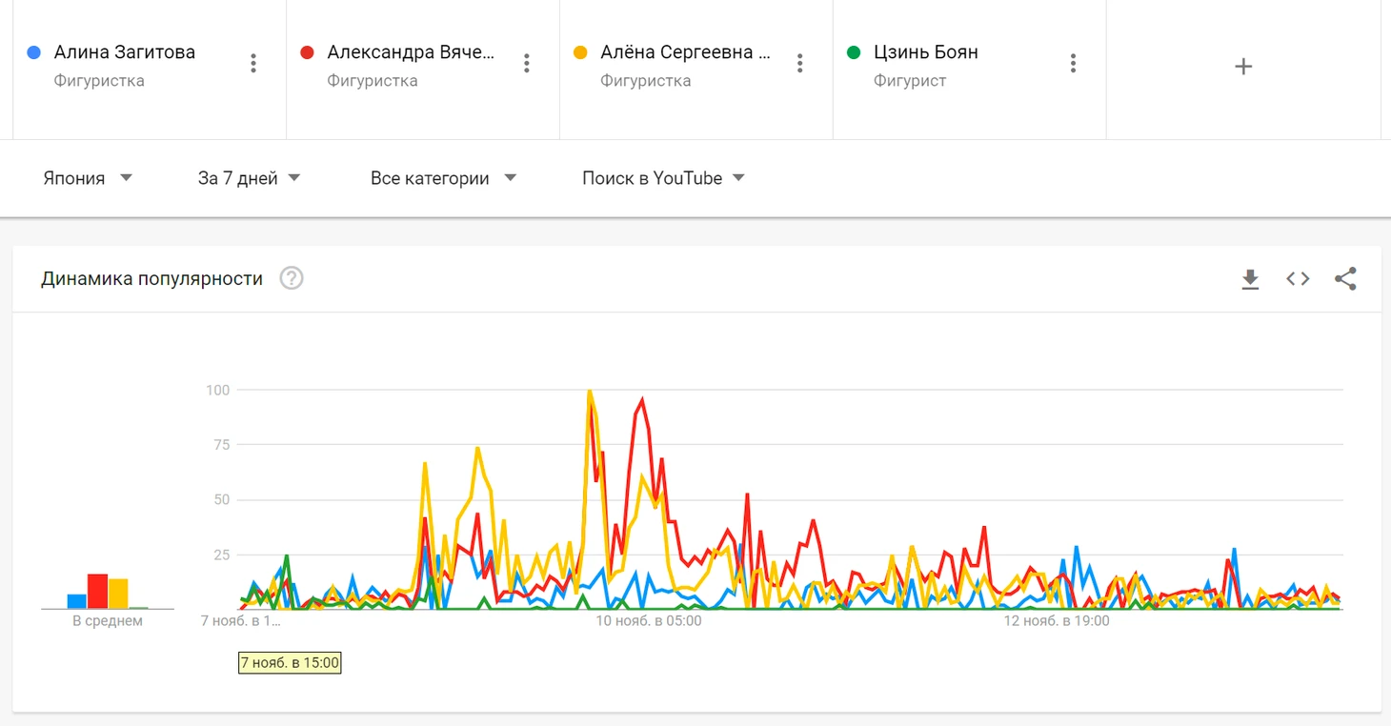The width and height of the screenshot is (1391, 726).
Task: Open the Поиск в YouTube source dropdown
Action: [x=663, y=178]
